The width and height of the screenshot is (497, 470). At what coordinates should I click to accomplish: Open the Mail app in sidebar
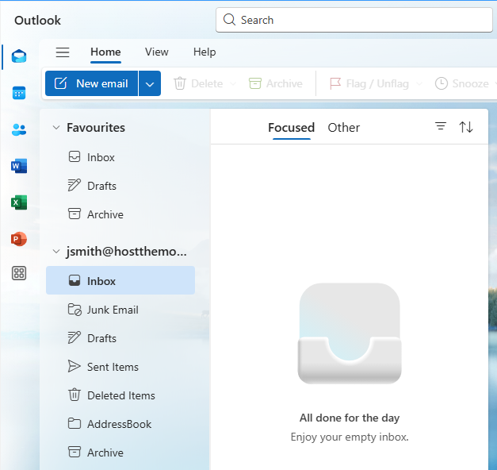(x=19, y=56)
